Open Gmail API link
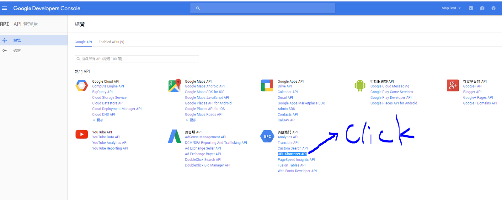This screenshot has height=200, width=502. pos(285,98)
